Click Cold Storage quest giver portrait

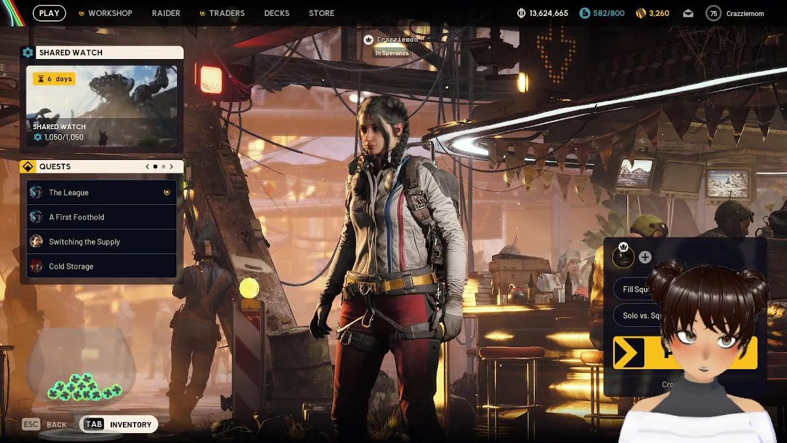(36, 266)
